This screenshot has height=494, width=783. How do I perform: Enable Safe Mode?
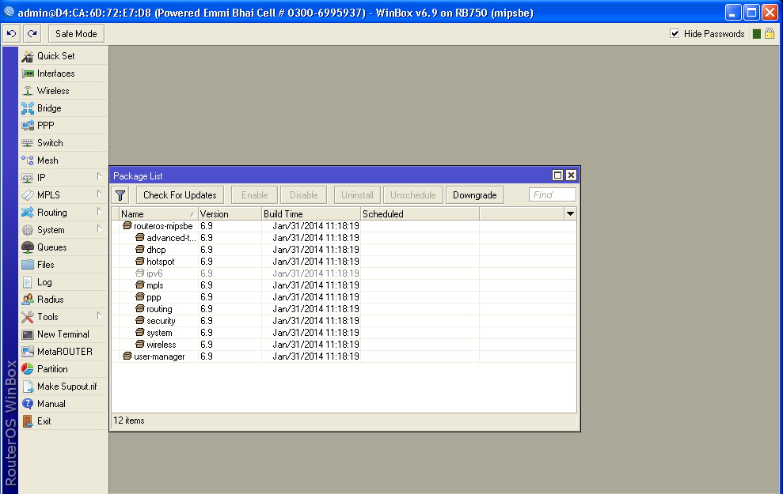tap(75, 33)
